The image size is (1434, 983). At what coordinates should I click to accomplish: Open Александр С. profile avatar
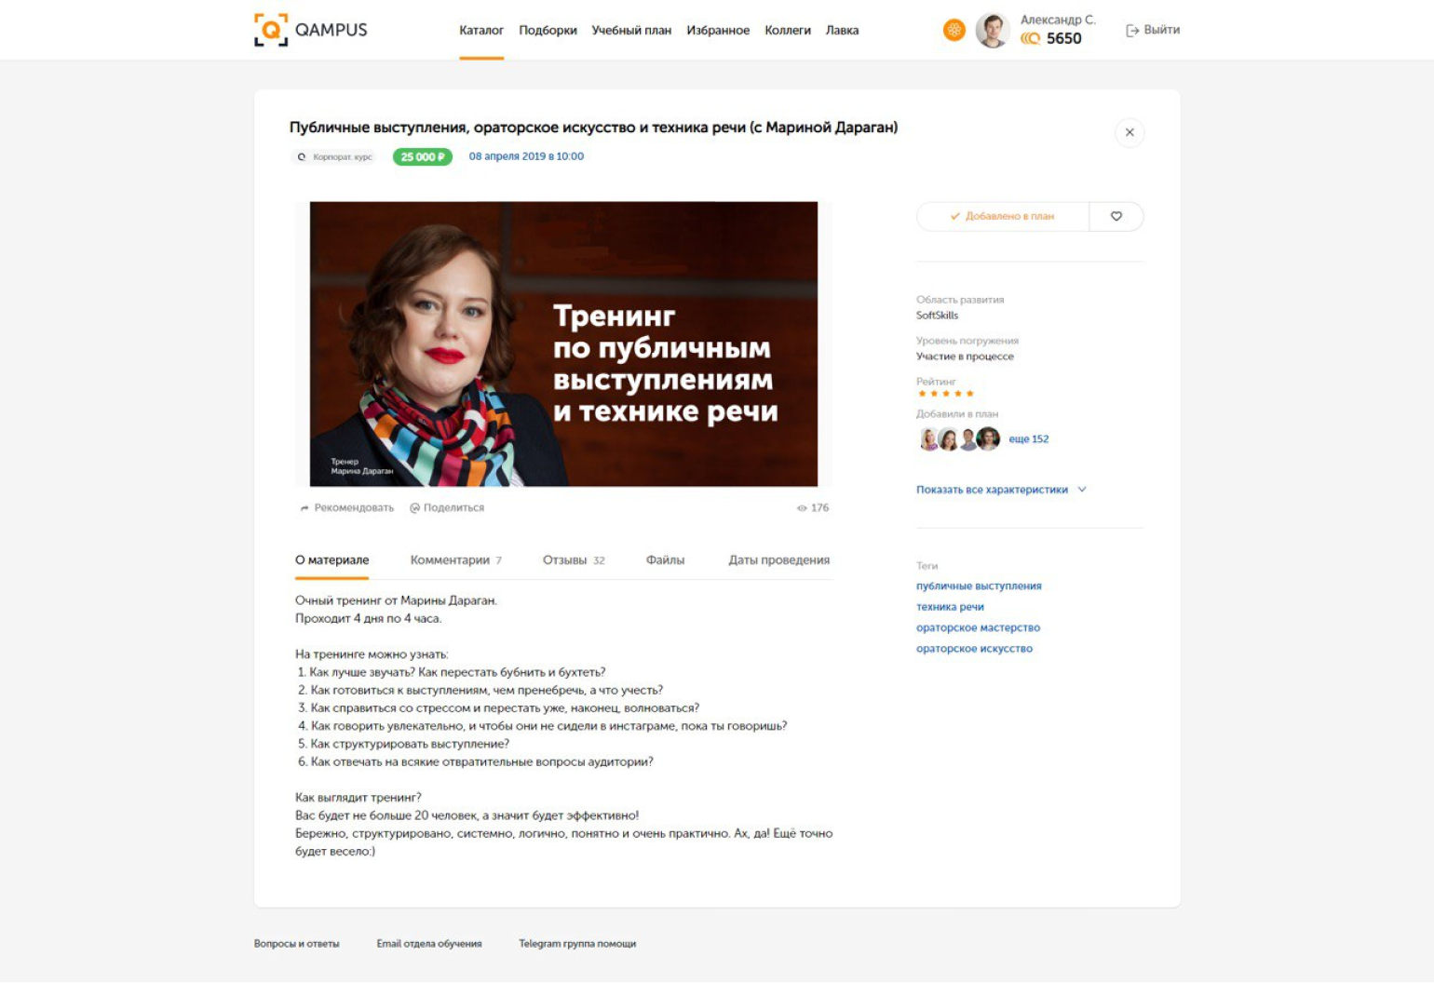(x=993, y=31)
